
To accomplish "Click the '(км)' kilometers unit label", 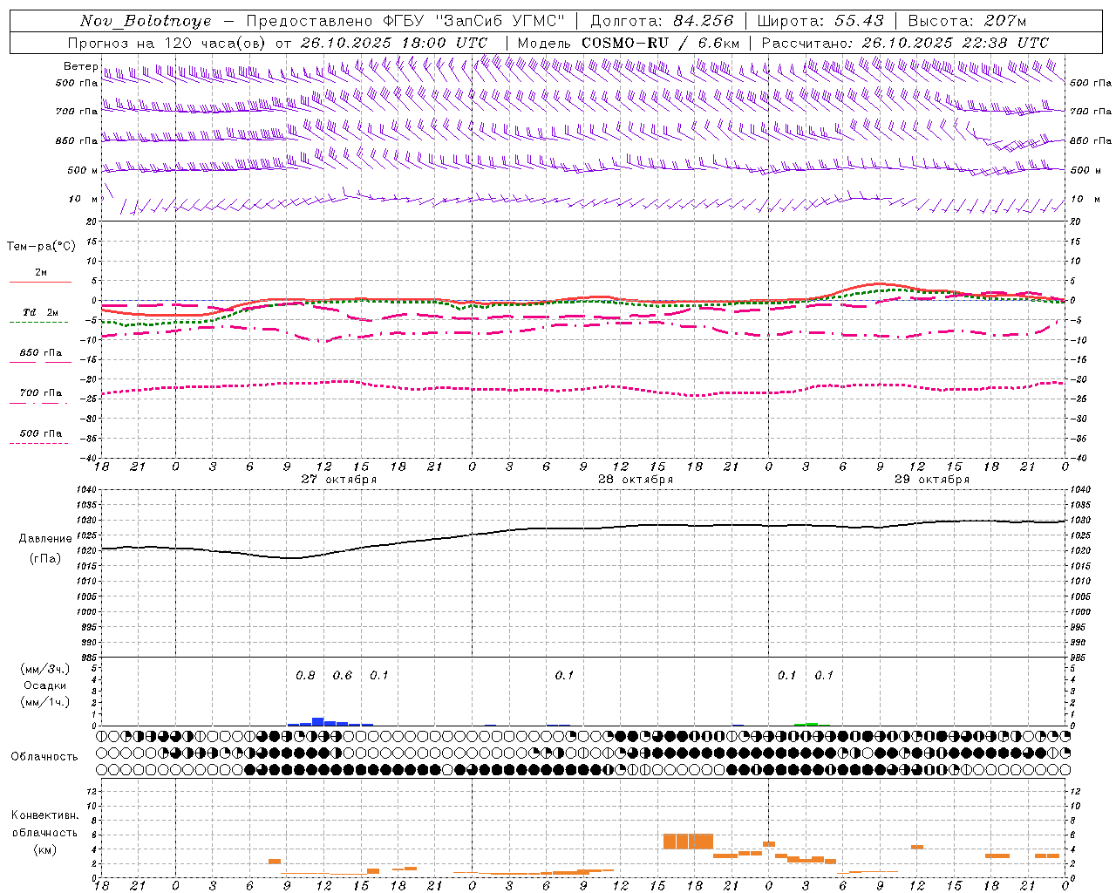I will click(45, 849).
